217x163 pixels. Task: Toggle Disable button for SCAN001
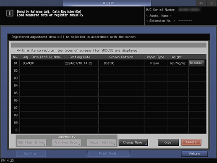(196, 63)
